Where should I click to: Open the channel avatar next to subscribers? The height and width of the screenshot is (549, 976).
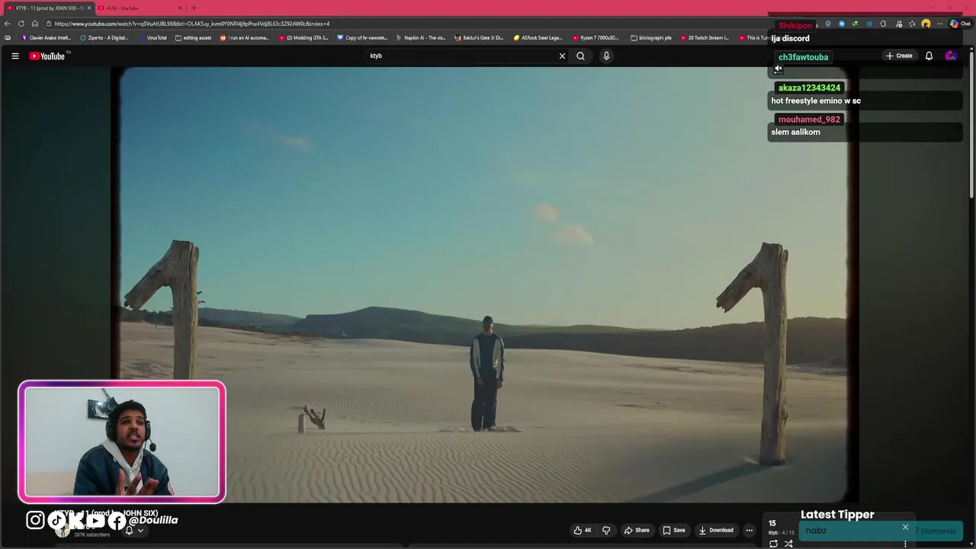tap(63, 531)
